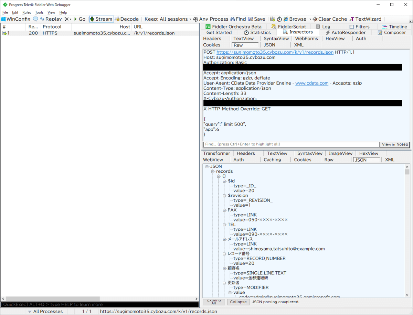Replay the selected session
This screenshot has height=315, width=413.
pyautogui.click(x=51, y=19)
